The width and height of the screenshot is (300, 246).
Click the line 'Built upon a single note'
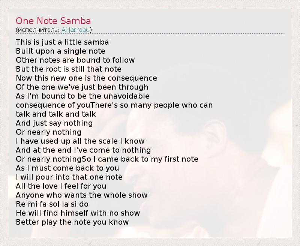[x=60, y=51]
